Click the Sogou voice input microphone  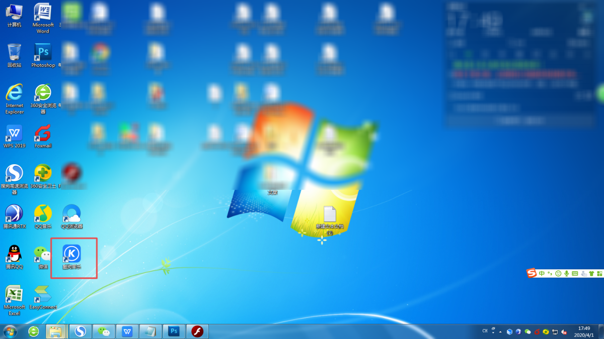pyautogui.click(x=566, y=274)
